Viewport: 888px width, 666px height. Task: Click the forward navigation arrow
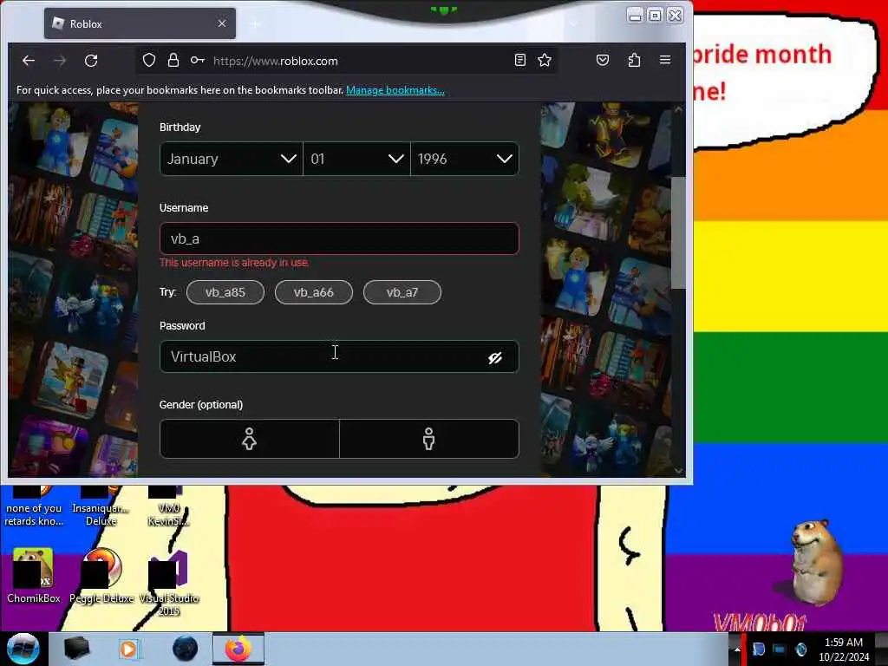pyautogui.click(x=60, y=61)
